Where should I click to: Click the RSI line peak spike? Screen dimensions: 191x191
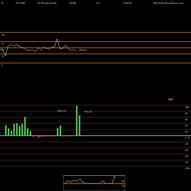click(x=57, y=39)
